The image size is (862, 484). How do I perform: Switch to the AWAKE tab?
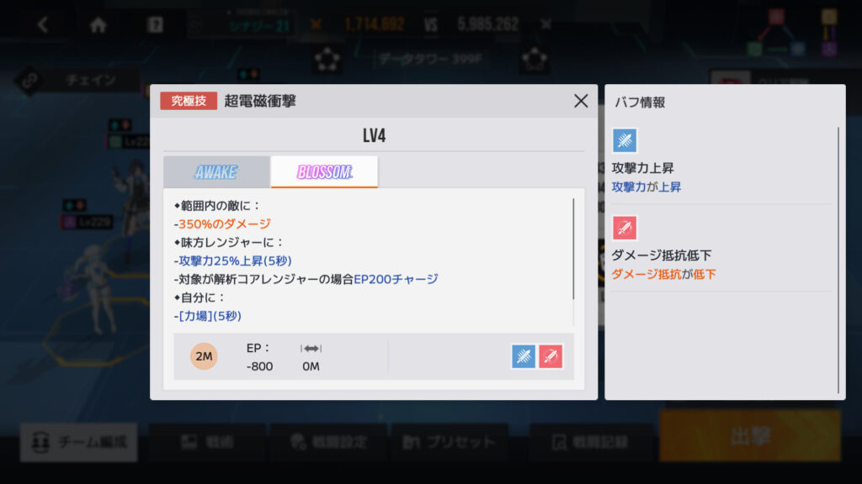pos(216,171)
